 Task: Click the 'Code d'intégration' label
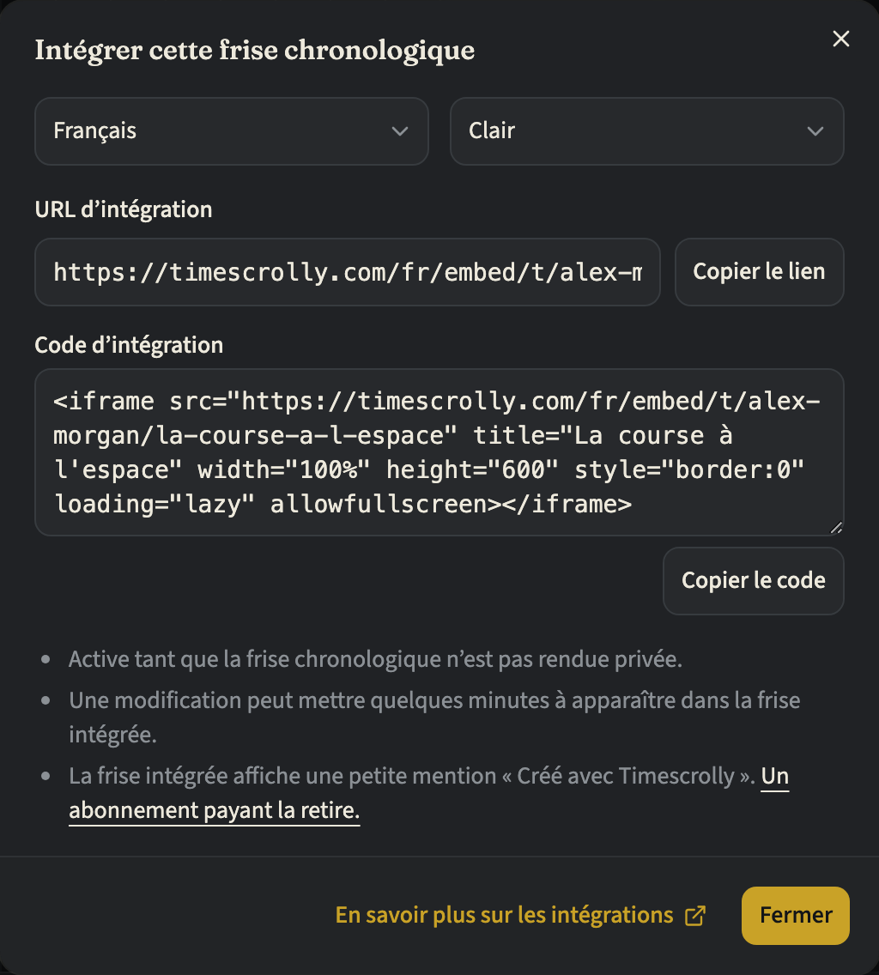pos(129,345)
